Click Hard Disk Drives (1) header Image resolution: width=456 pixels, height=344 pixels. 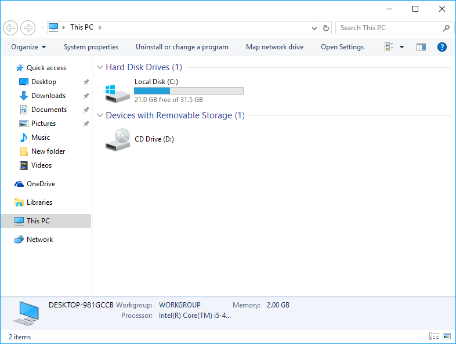click(x=144, y=67)
